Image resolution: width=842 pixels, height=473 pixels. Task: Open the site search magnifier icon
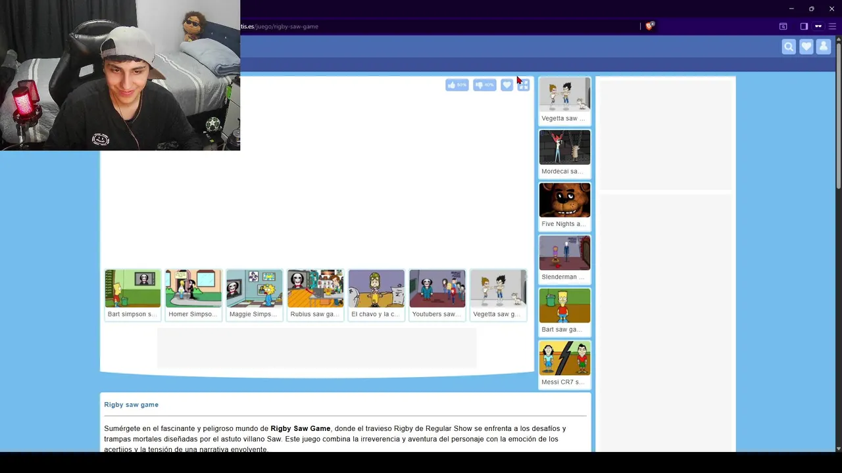pyautogui.click(x=789, y=47)
